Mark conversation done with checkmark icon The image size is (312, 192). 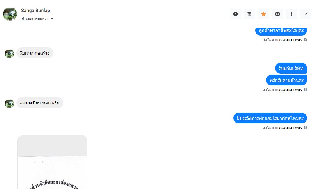point(306,14)
